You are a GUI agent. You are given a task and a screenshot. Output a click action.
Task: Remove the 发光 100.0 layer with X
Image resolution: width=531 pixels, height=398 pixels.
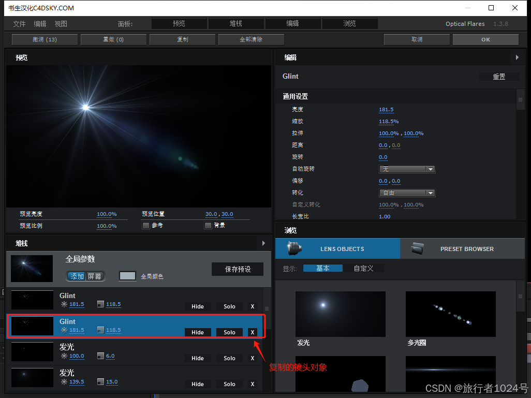[x=252, y=358]
